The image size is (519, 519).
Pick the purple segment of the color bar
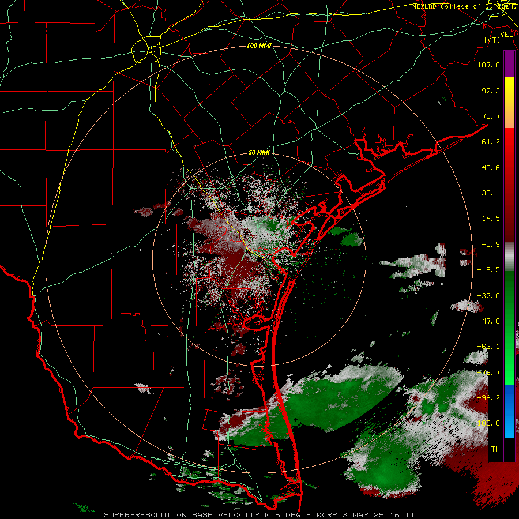509,64
